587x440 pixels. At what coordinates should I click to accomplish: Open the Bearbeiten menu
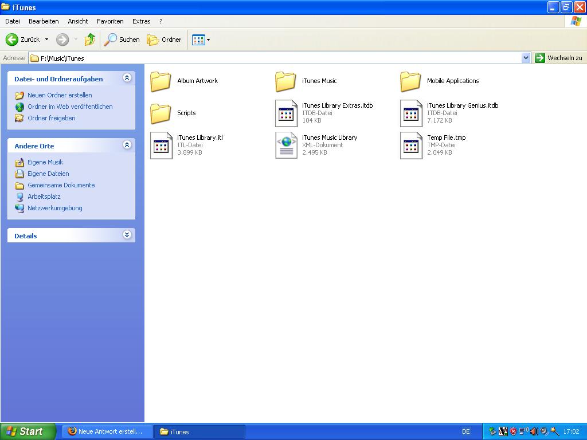click(44, 21)
